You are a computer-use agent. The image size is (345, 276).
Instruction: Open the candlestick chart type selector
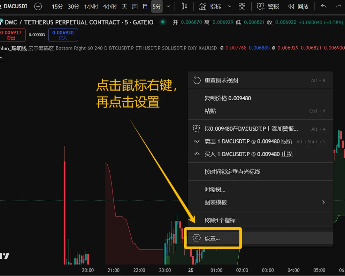click(184, 6)
